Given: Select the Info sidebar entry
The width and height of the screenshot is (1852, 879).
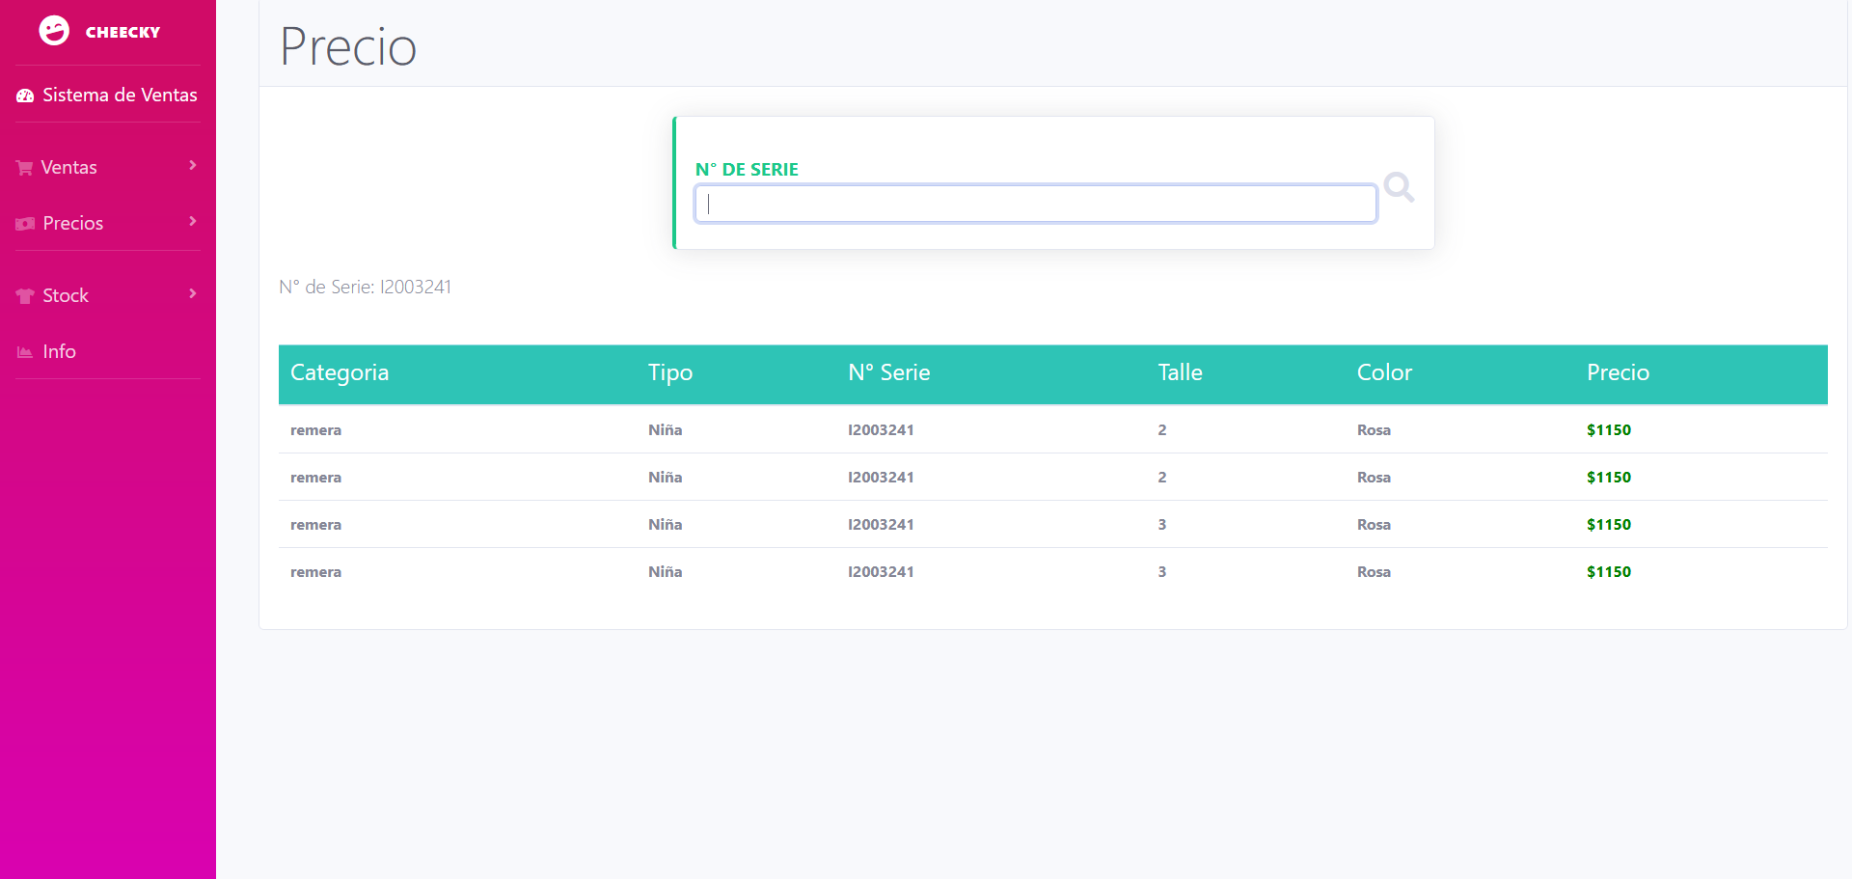Looking at the screenshot, I should (59, 351).
